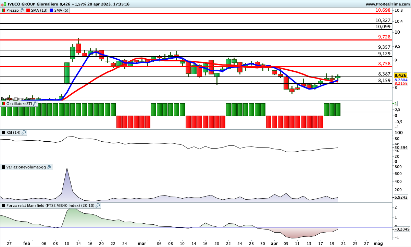Click the mar label on the time axis

tap(141, 243)
